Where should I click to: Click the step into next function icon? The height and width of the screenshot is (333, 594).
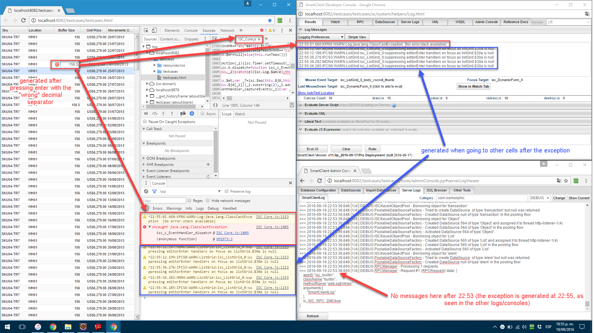click(x=165, y=114)
